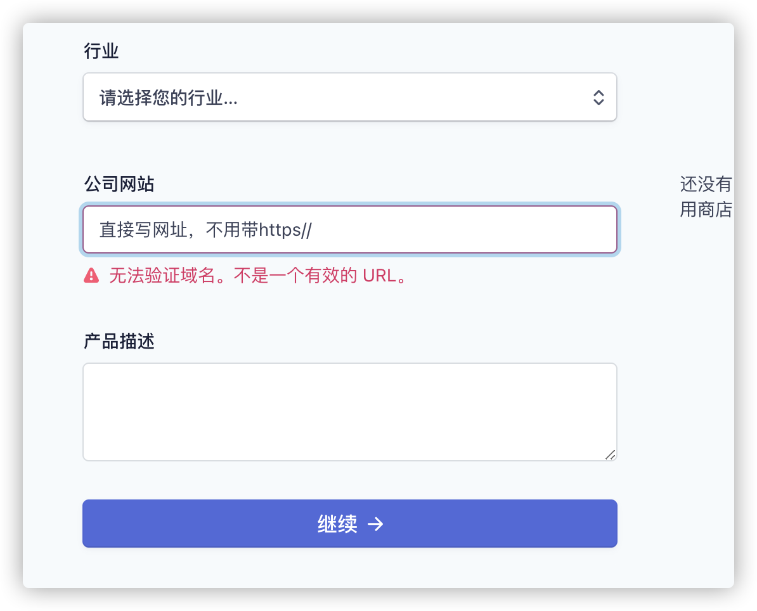Click the warning triangle icon next to error message
Image resolution: width=757 pixels, height=611 pixels.
coord(91,274)
